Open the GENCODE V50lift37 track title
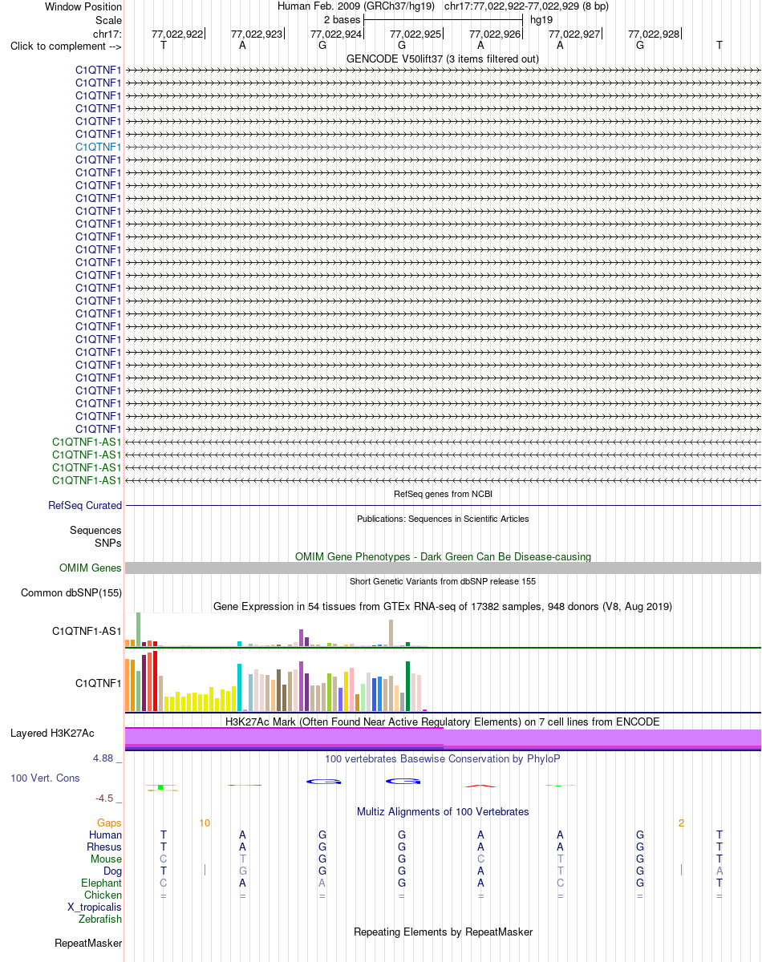Viewport: 762px width, 962px height. [443, 59]
